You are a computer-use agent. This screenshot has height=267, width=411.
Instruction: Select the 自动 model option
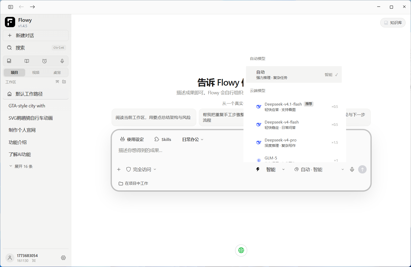tap(294, 75)
